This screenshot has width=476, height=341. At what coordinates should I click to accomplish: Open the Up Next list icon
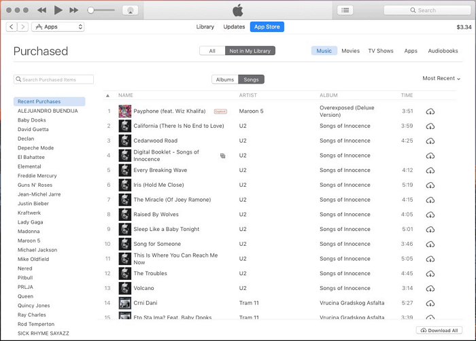tap(345, 10)
